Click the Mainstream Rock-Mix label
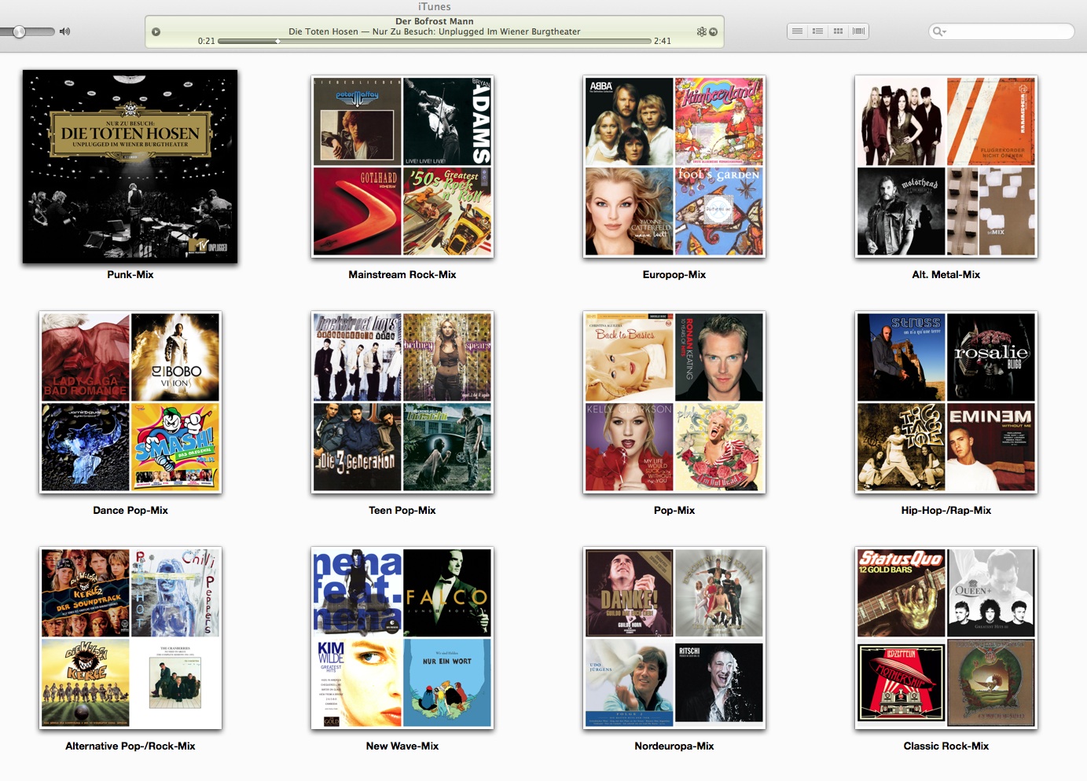The image size is (1087, 781). 402,275
